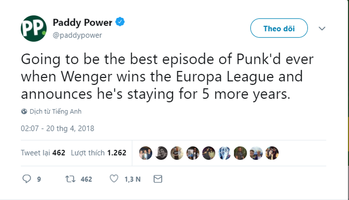Click the Paddy Power PP profile avatar
Image resolution: width=349 pixels, height=200 pixels.
[33, 28]
